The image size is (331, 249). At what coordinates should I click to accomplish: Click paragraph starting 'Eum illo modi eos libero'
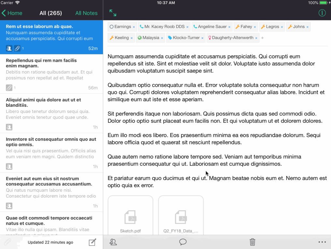(x=214, y=139)
